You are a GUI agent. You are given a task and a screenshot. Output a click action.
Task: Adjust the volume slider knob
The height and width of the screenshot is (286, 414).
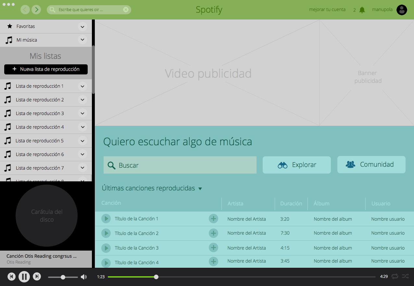(x=63, y=277)
